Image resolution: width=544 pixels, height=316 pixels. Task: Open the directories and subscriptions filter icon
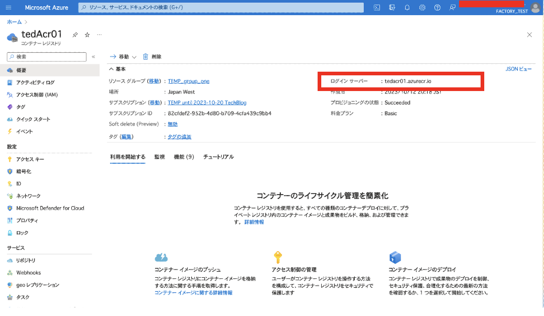[x=392, y=7]
